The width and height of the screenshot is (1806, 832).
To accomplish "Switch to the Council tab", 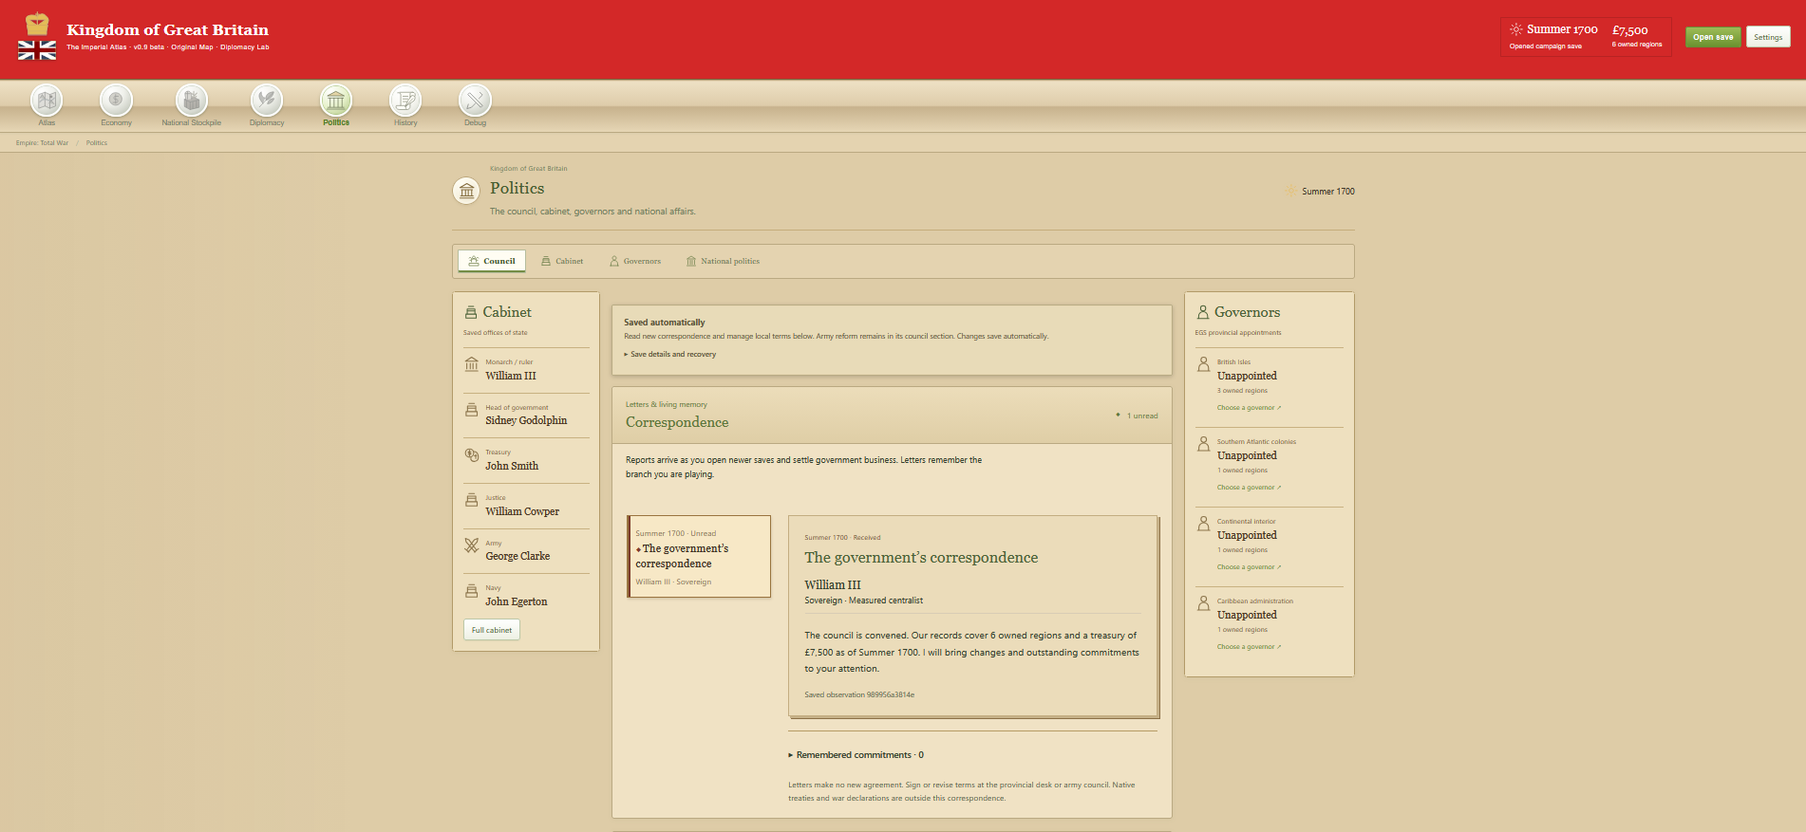I will (x=492, y=261).
